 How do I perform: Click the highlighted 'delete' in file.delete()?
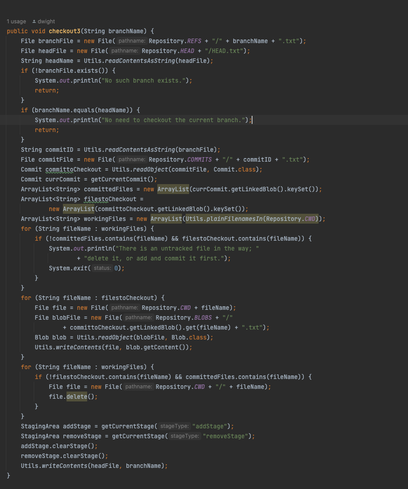(x=77, y=396)
